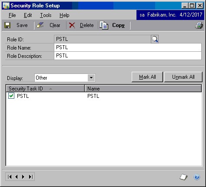Click the PSTL Security Task ID text
This screenshot has height=187, width=206.
(23, 96)
